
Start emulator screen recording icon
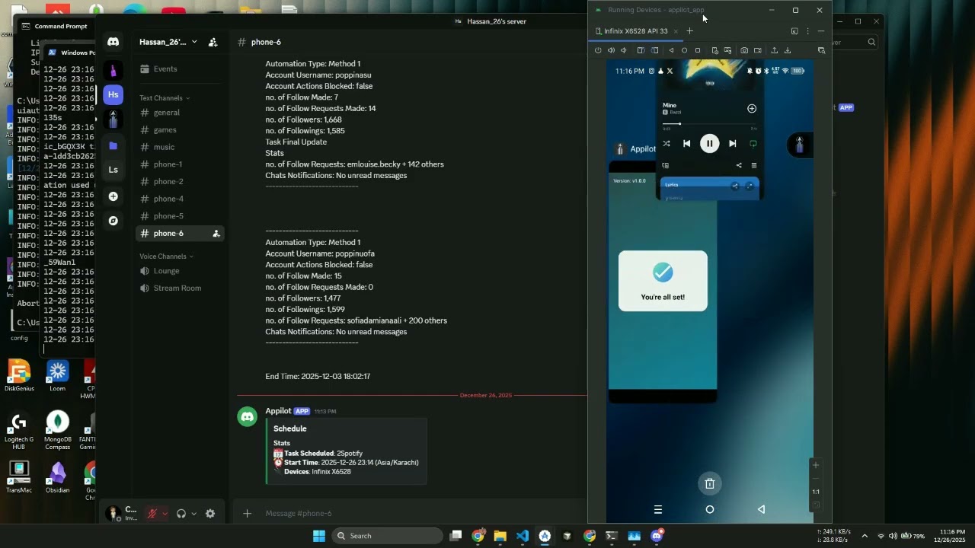pyautogui.click(x=758, y=50)
